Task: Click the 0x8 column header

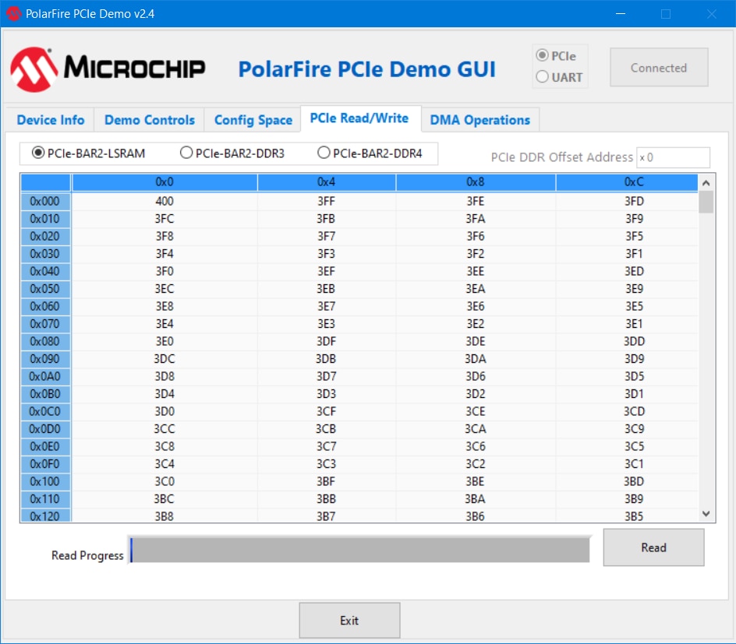Action: click(x=476, y=182)
